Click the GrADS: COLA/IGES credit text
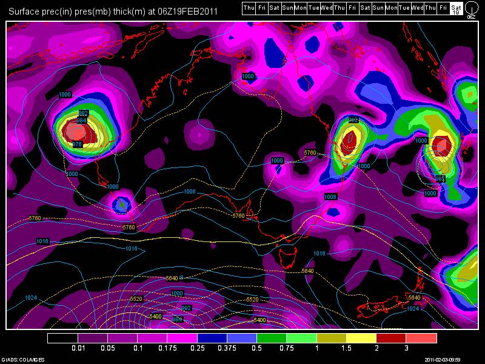The width and height of the screenshot is (485, 364). pos(24,358)
